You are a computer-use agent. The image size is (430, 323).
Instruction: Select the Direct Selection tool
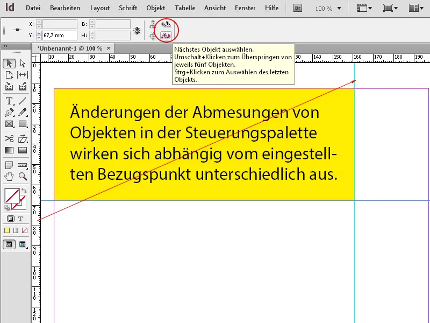click(23, 64)
